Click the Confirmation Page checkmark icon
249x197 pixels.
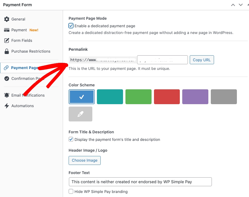click(x=7, y=79)
